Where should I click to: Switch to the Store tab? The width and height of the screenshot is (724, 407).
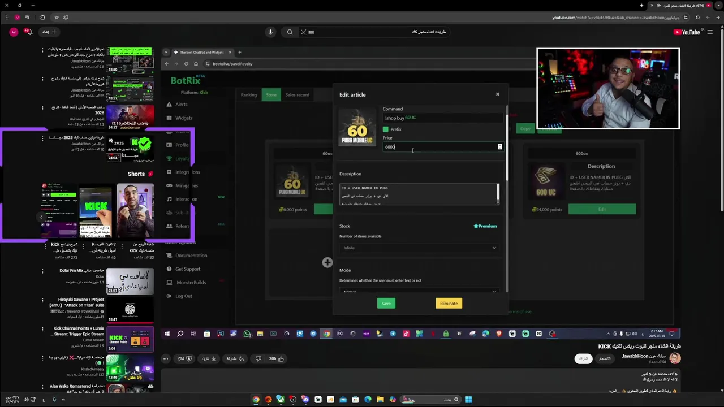point(271,95)
